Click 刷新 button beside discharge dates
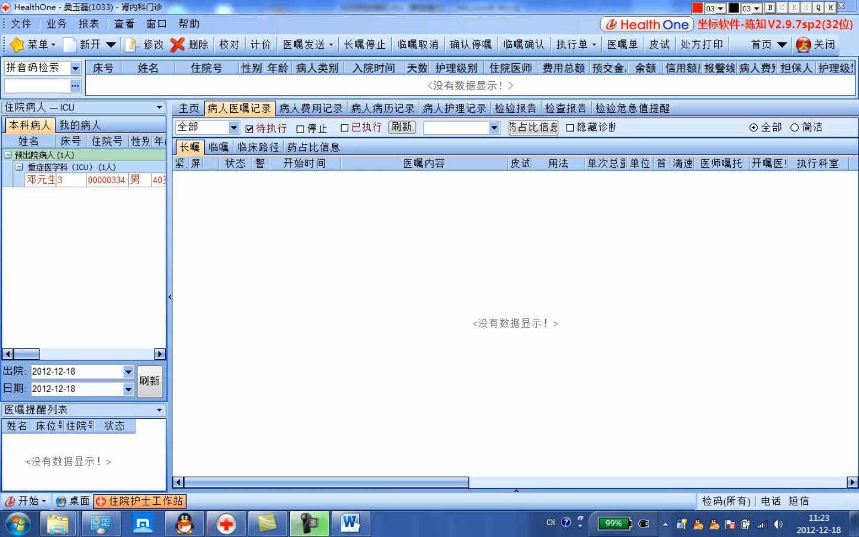This screenshot has height=537, width=859. 150,381
